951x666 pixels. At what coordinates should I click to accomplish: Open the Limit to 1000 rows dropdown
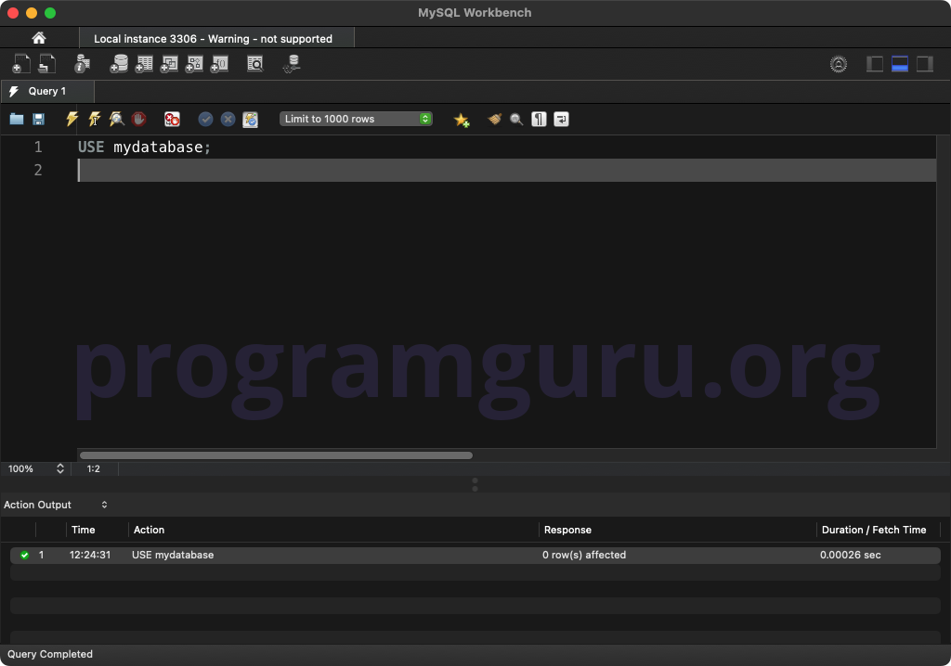tap(356, 119)
